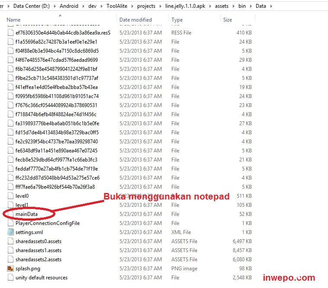Select the file name mainData

(x=26, y=214)
